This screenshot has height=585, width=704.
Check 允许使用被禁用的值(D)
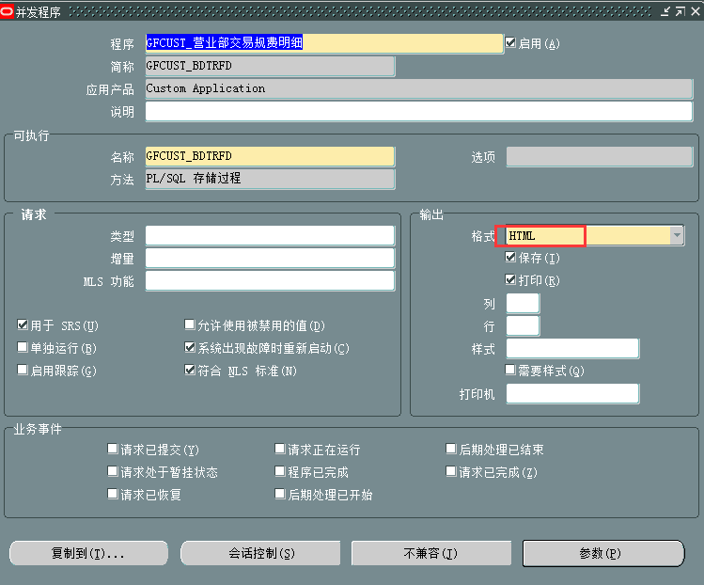[x=190, y=324]
